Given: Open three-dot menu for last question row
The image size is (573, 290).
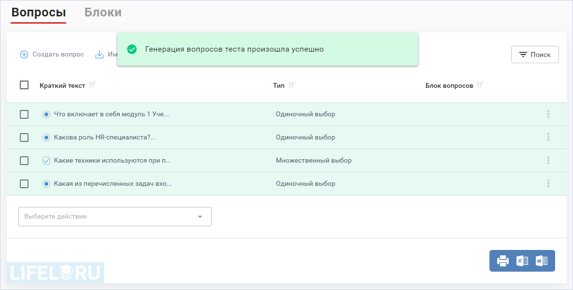Looking at the screenshot, I should click(x=548, y=183).
